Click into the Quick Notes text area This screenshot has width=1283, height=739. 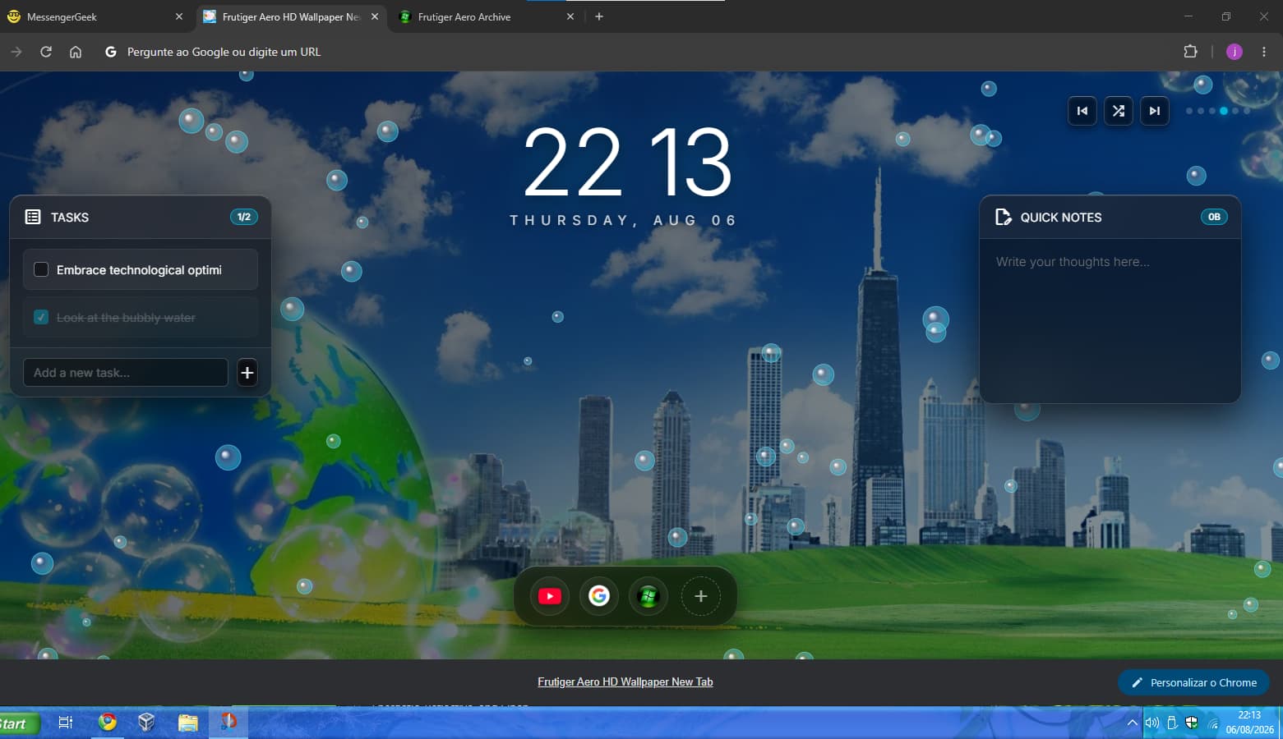(1110, 320)
